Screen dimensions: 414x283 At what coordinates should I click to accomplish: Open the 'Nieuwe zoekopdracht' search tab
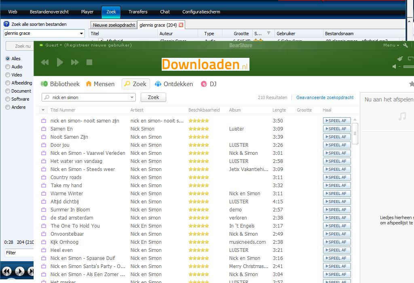(114, 25)
